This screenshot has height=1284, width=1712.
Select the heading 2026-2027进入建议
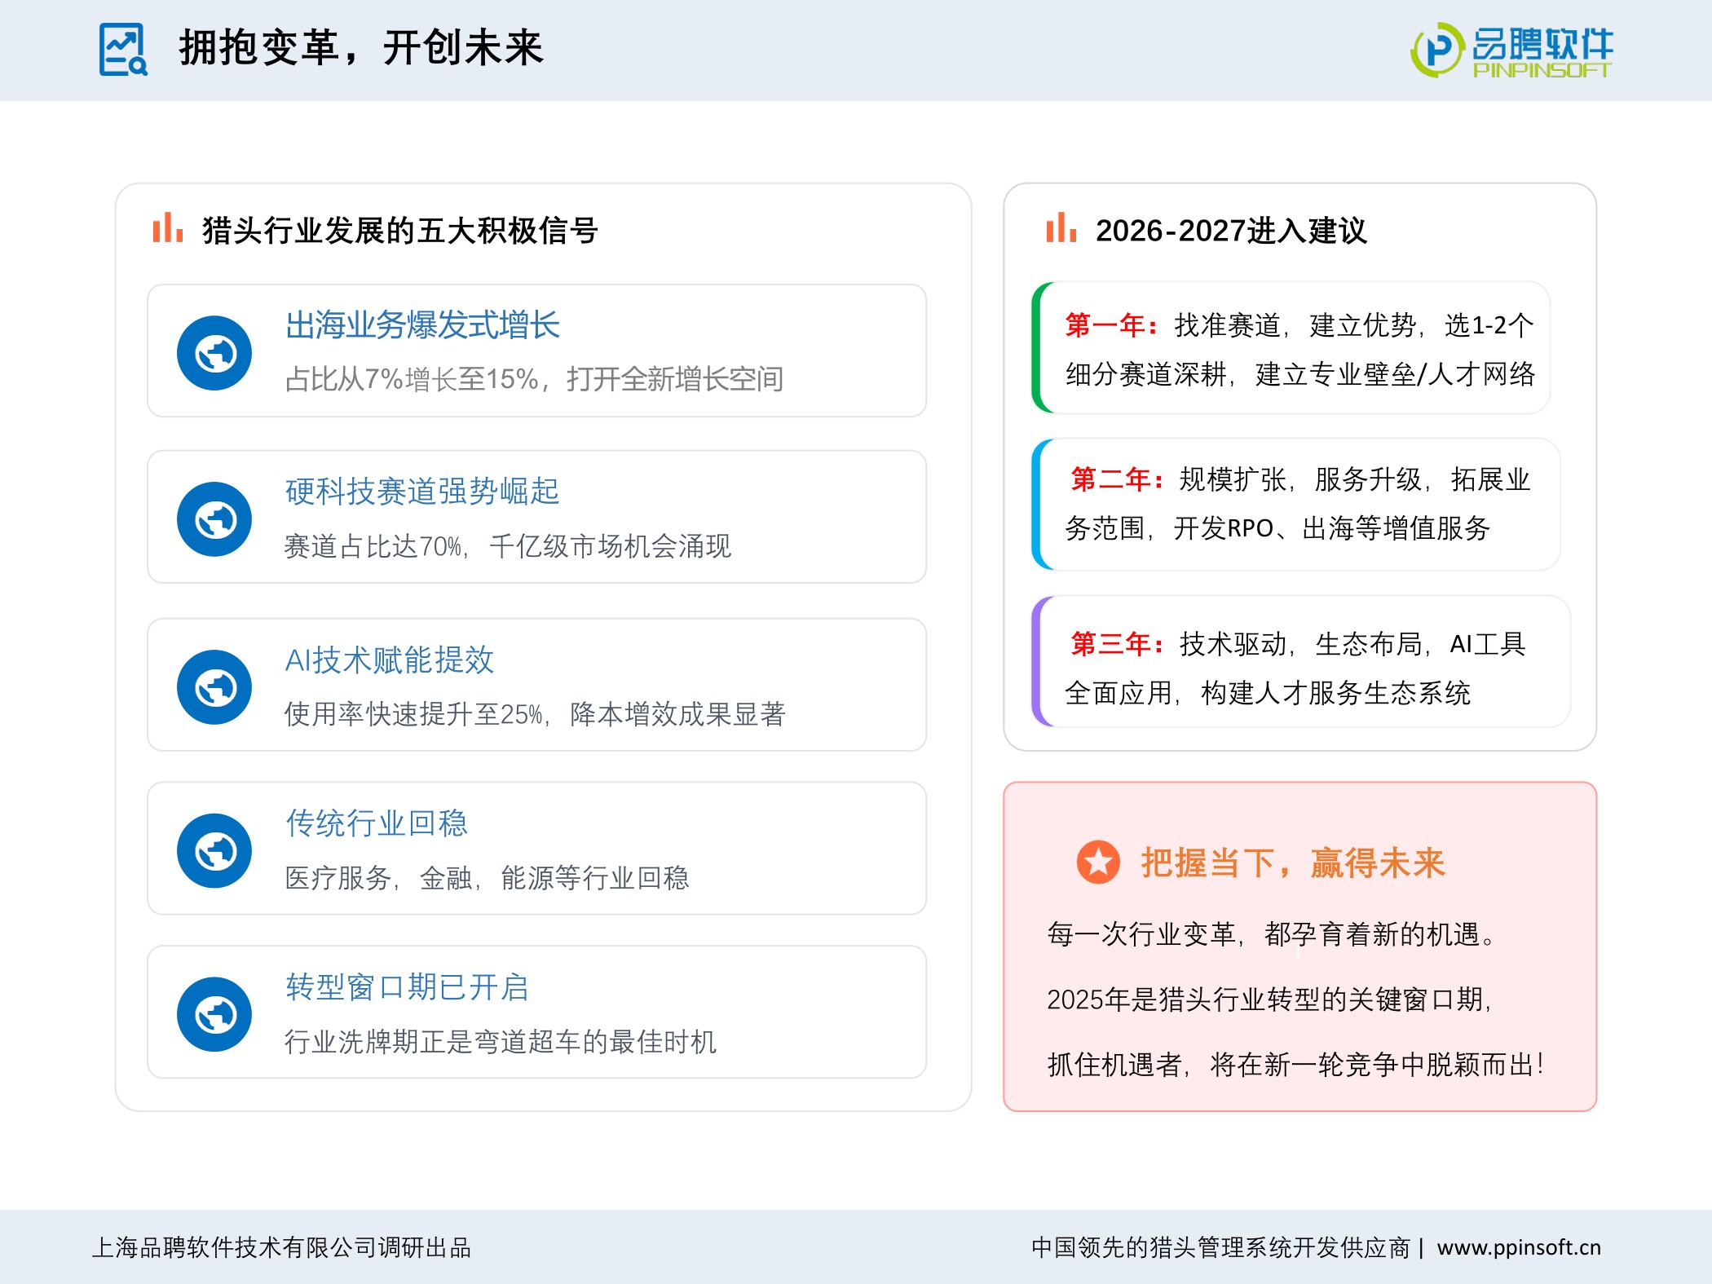(x=1231, y=231)
